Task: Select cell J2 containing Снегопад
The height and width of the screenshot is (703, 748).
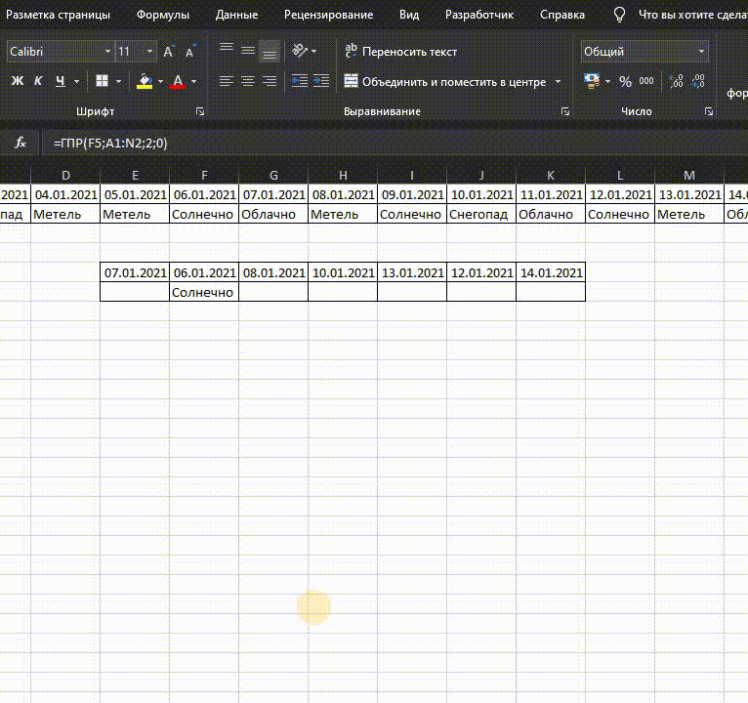Action: point(481,214)
